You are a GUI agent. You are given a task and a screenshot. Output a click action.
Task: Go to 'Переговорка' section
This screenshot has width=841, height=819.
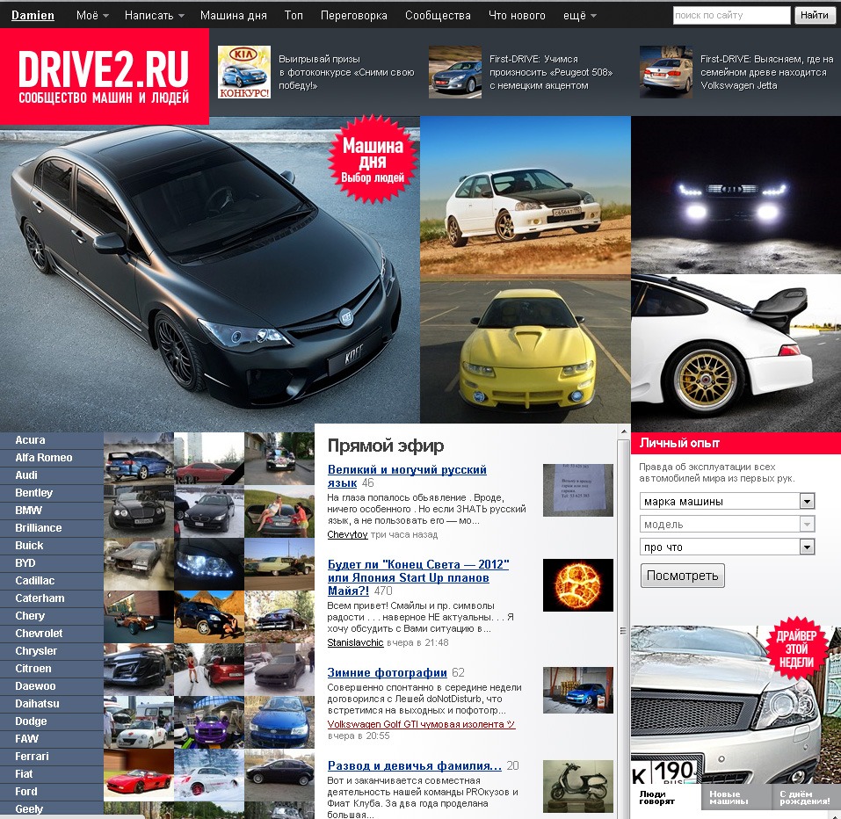pyautogui.click(x=354, y=16)
